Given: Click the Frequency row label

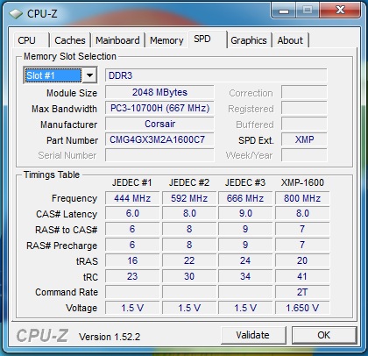Looking at the screenshot, I should [x=74, y=198].
